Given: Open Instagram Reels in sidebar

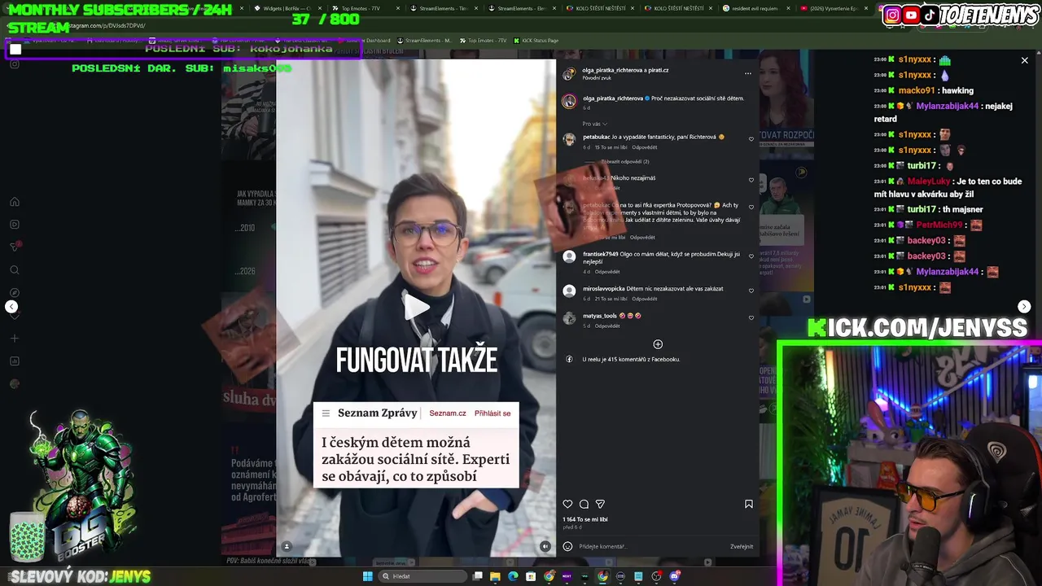Looking at the screenshot, I should [x=15, y=225].
